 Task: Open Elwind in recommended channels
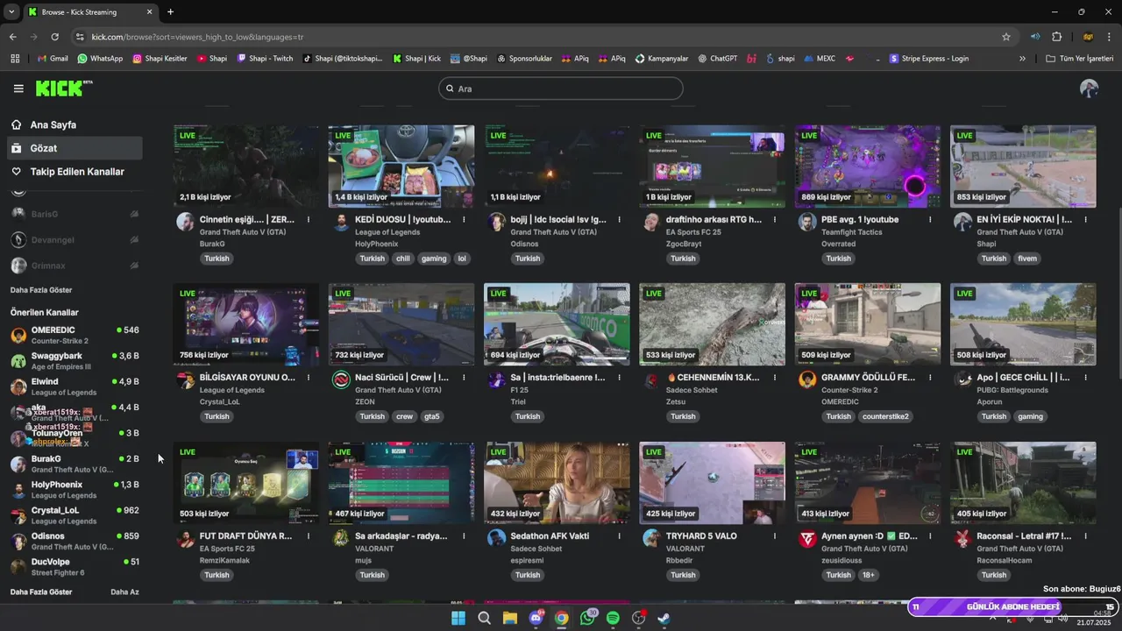click(x=75, y=386)
